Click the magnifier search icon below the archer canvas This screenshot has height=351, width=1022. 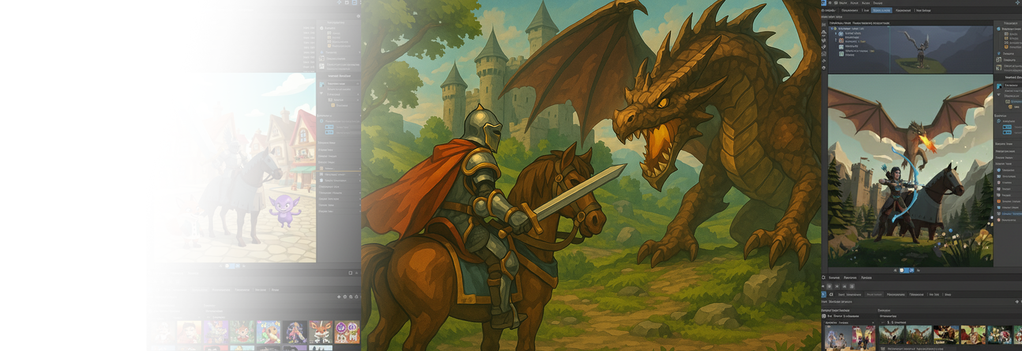(x=824, y=277)
